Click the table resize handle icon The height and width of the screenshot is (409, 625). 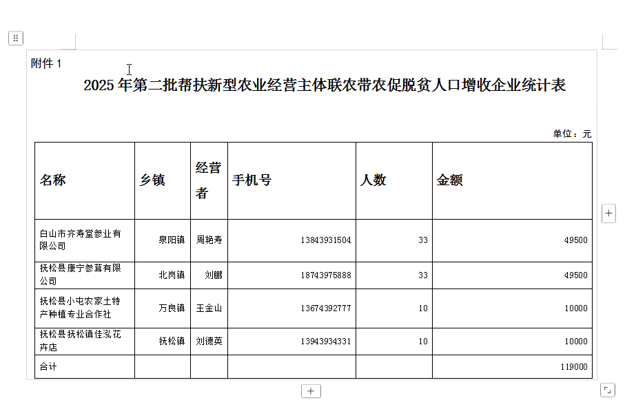click(607, 390)
